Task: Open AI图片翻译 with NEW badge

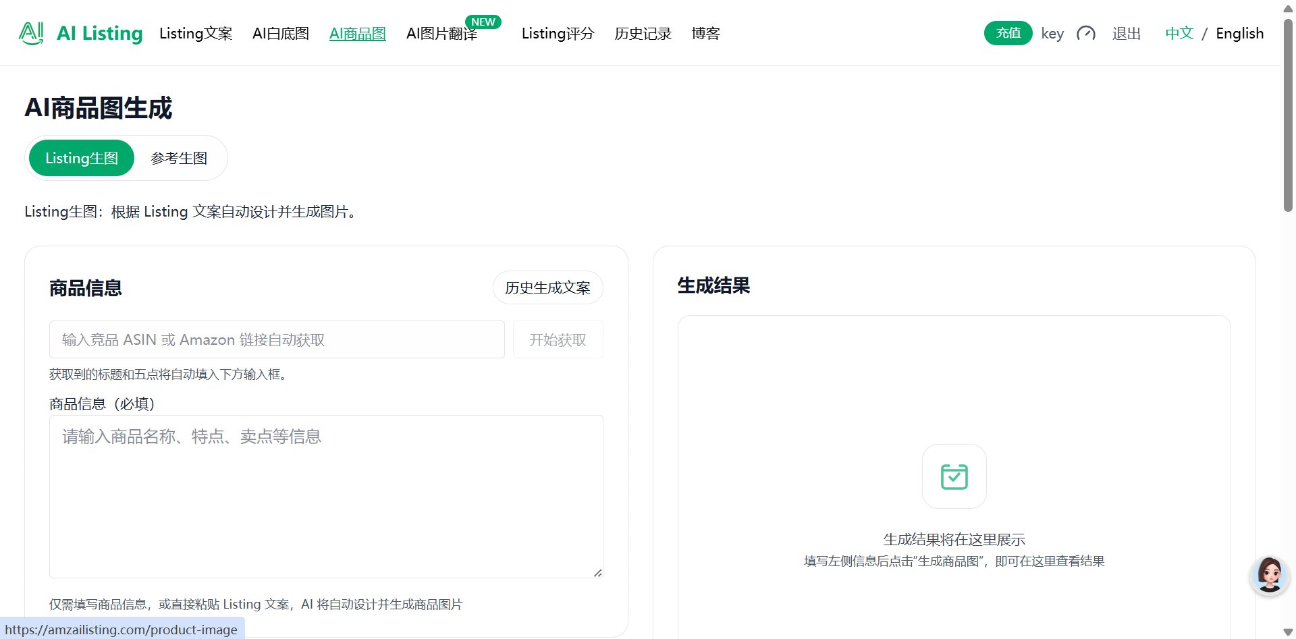Action: pyautogui.click(x=442, y=33)
